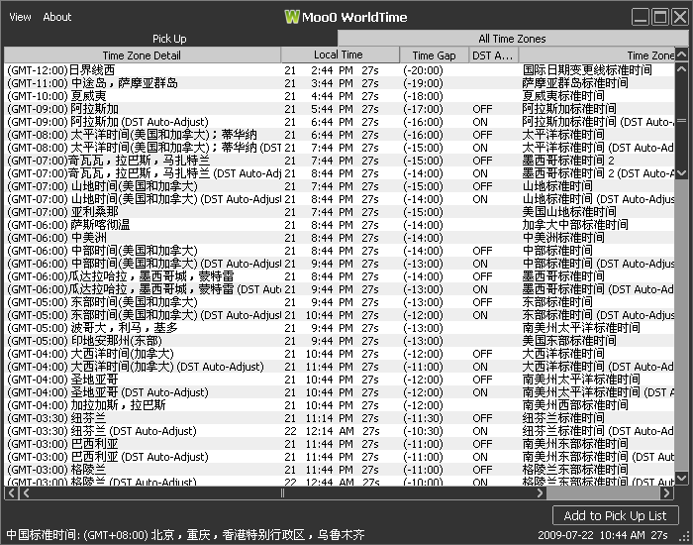This screenshot has width=693, height=545.
Task: Select (GMT-04:00) 大西洋时间(加拿大) (DST Auto-Adjust) row
Action: (340, 367)
